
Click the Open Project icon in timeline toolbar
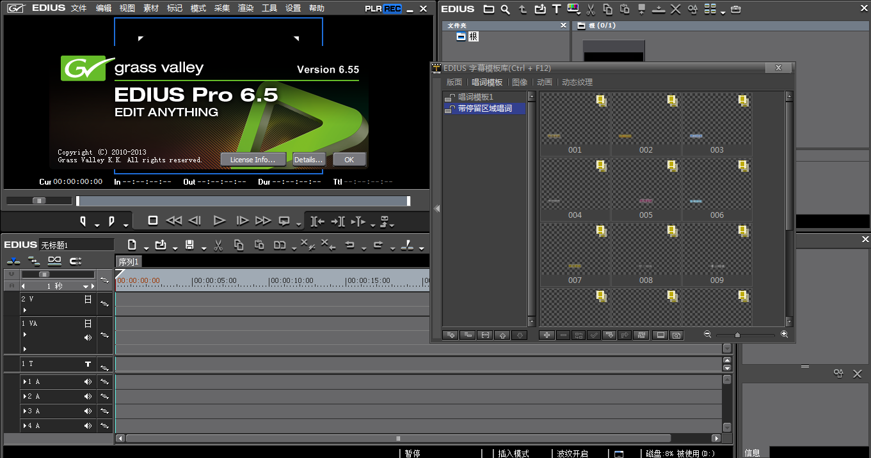[x=160, y=245]
